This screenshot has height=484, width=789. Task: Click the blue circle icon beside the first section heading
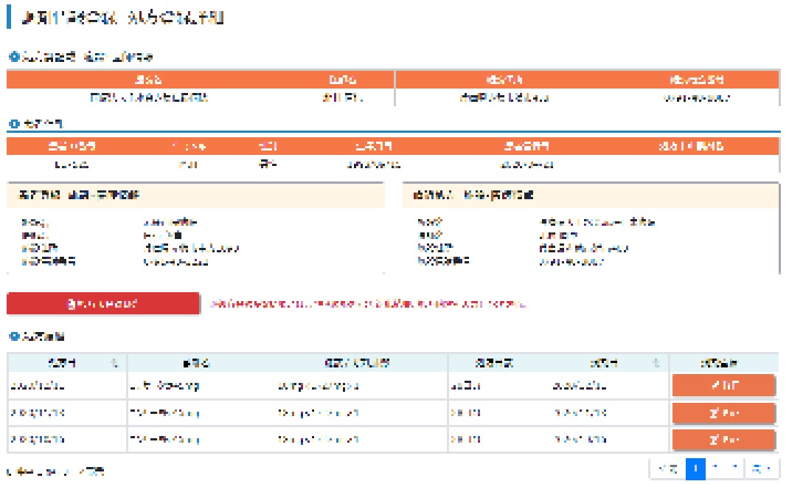click(x=13, y=57)
